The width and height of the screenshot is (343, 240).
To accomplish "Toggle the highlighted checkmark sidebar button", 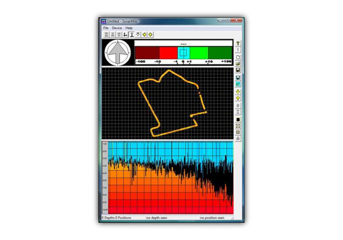I will (x=238, y=84).
